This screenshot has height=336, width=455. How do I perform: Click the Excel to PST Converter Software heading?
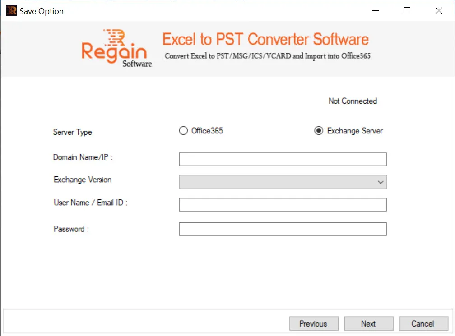[265, 39]
